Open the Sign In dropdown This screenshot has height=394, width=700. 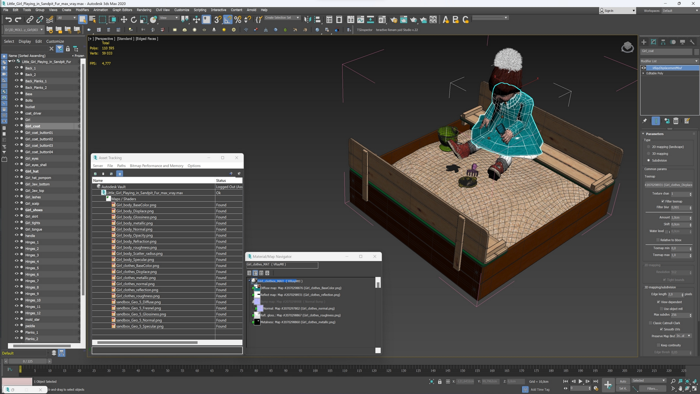coord(617,11)
